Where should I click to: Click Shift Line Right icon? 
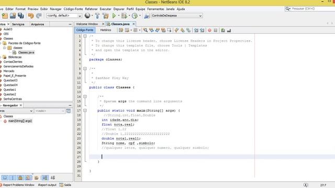tap(202, 30)
